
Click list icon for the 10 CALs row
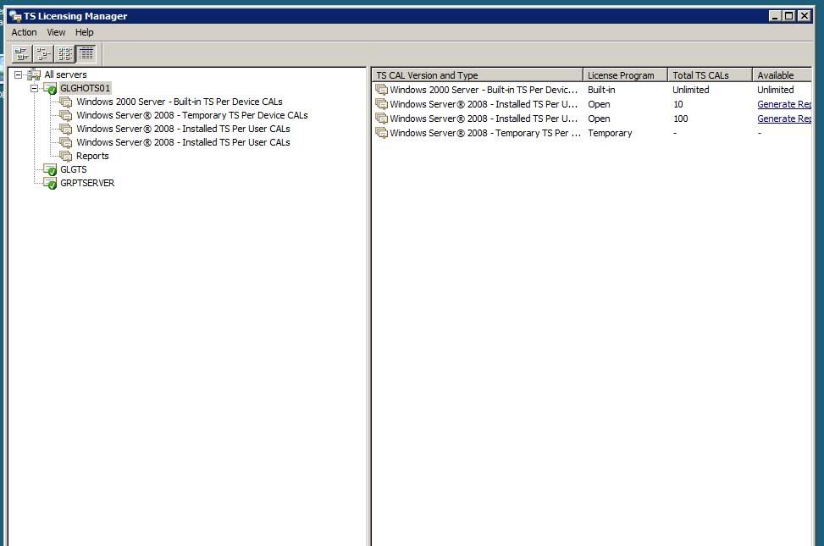tap(382, 105)
